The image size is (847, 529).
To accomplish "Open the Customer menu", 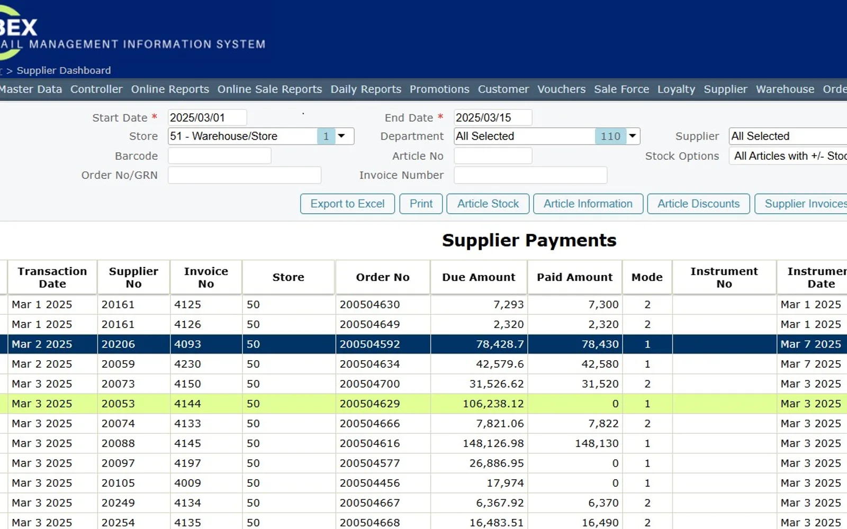I will [503, 89].
